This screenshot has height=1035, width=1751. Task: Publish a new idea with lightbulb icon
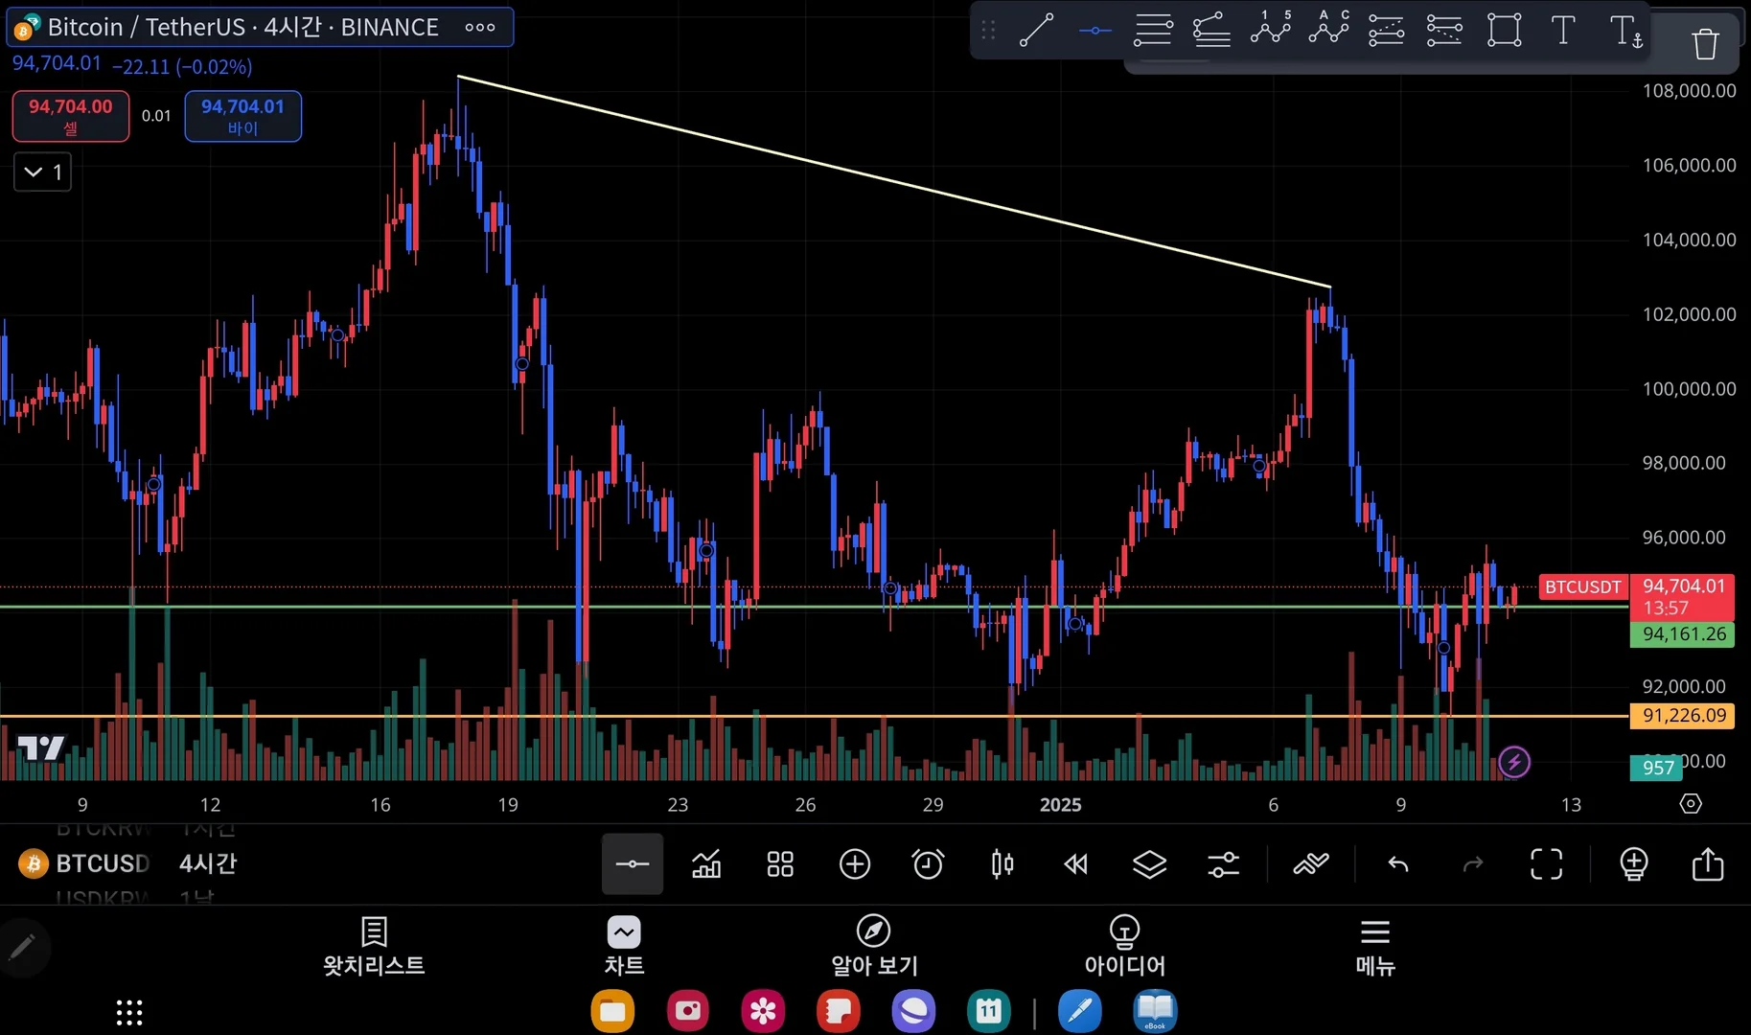click(x=1633, y=864)
